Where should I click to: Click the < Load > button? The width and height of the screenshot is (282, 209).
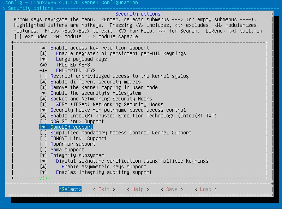point(205,189)
